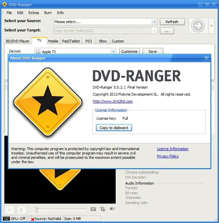Expand the Device dropdown list
The width and height of the screenshot is (219, 223).
(113, 51)
